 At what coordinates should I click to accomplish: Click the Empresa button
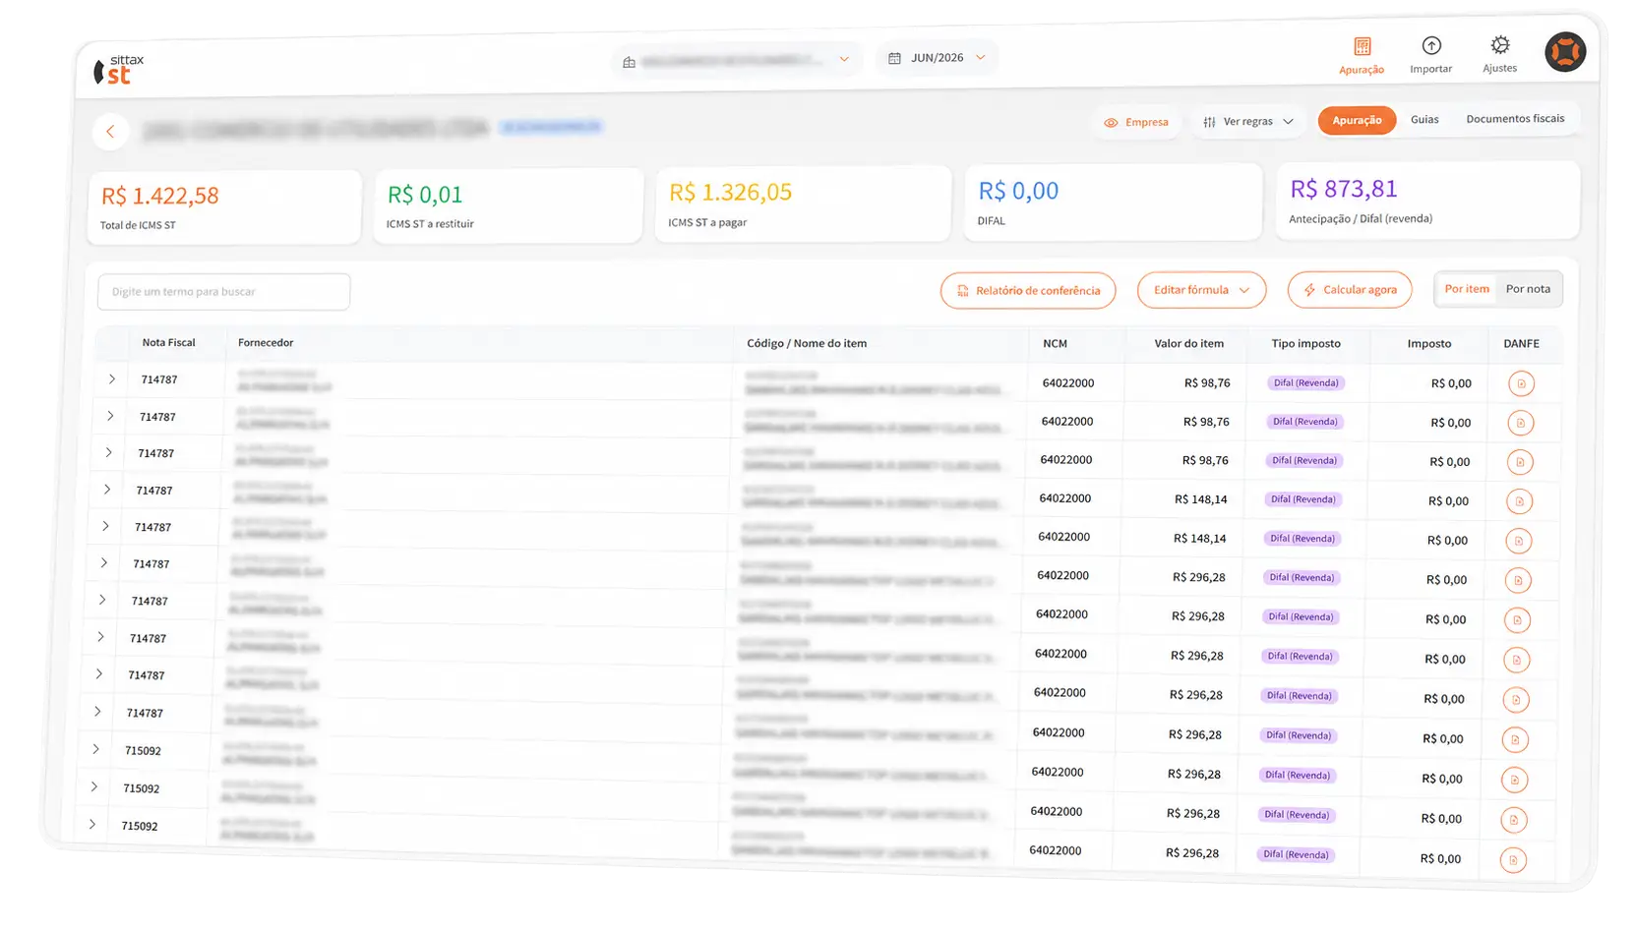pyautogui.click(x=1136, y=123)
